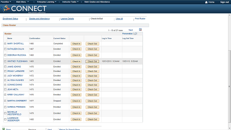This screenshot has width=231, height=130.
Task: Click the vertical page scrollbar thumb
Action: (x=230, y=86)
